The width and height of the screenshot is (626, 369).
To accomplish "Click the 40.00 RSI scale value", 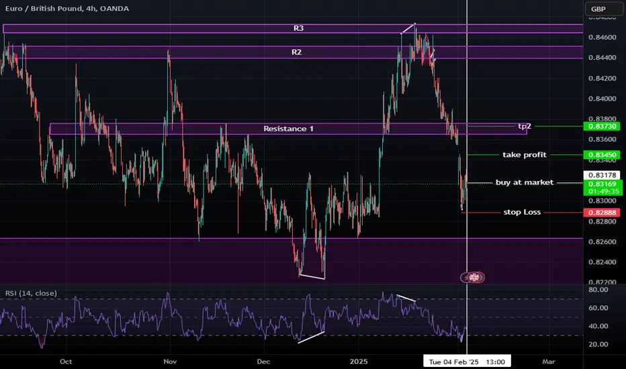I will 598,326.
